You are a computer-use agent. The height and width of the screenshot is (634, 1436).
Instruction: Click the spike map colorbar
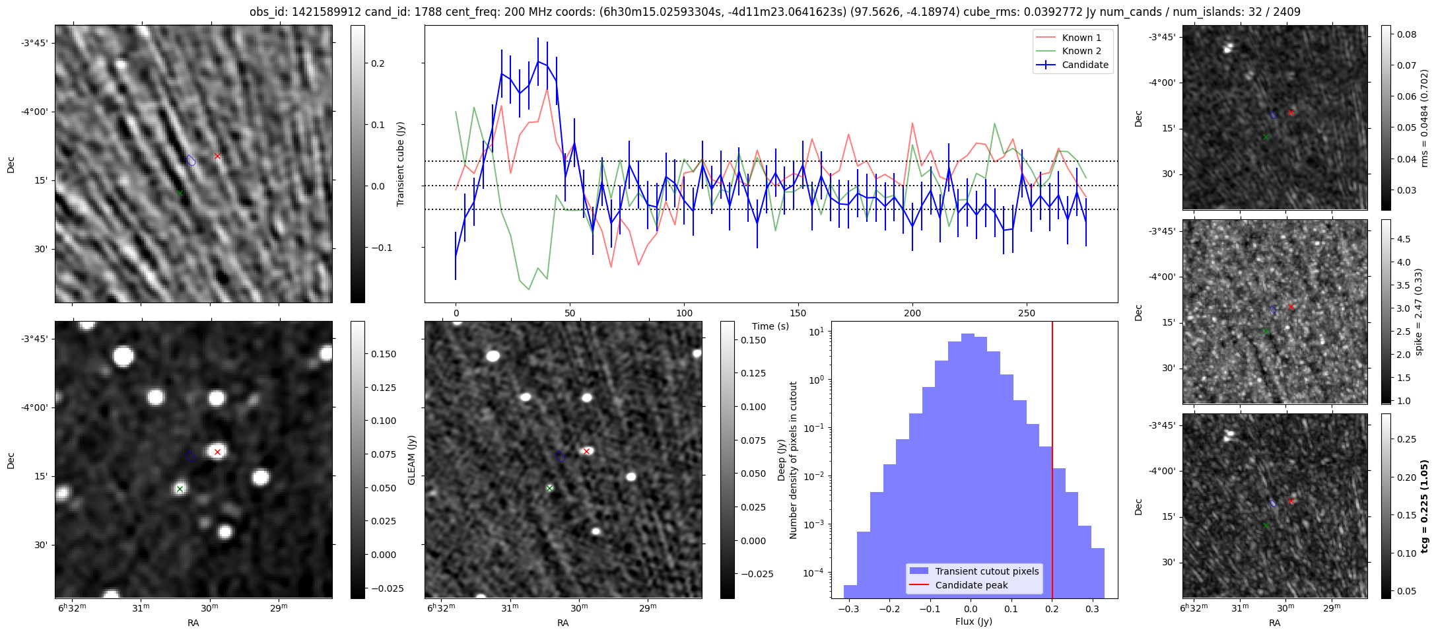[x=1386, y=312]
